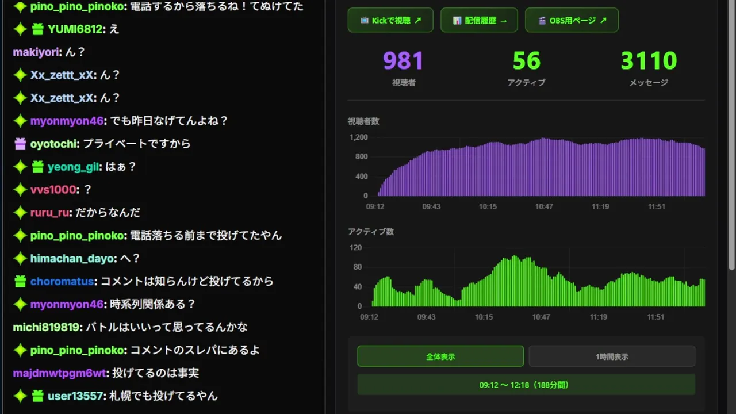Open yeong_gil's username in chat
Screen dimensions: 736x414
point(74,167)
